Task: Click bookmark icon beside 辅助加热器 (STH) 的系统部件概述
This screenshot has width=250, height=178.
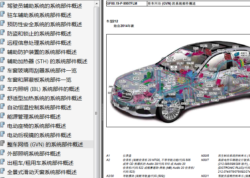Action: (x=2, y=60)
